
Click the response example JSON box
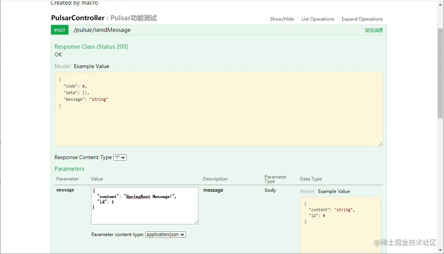pyautogui.click(x=219, y=109)
